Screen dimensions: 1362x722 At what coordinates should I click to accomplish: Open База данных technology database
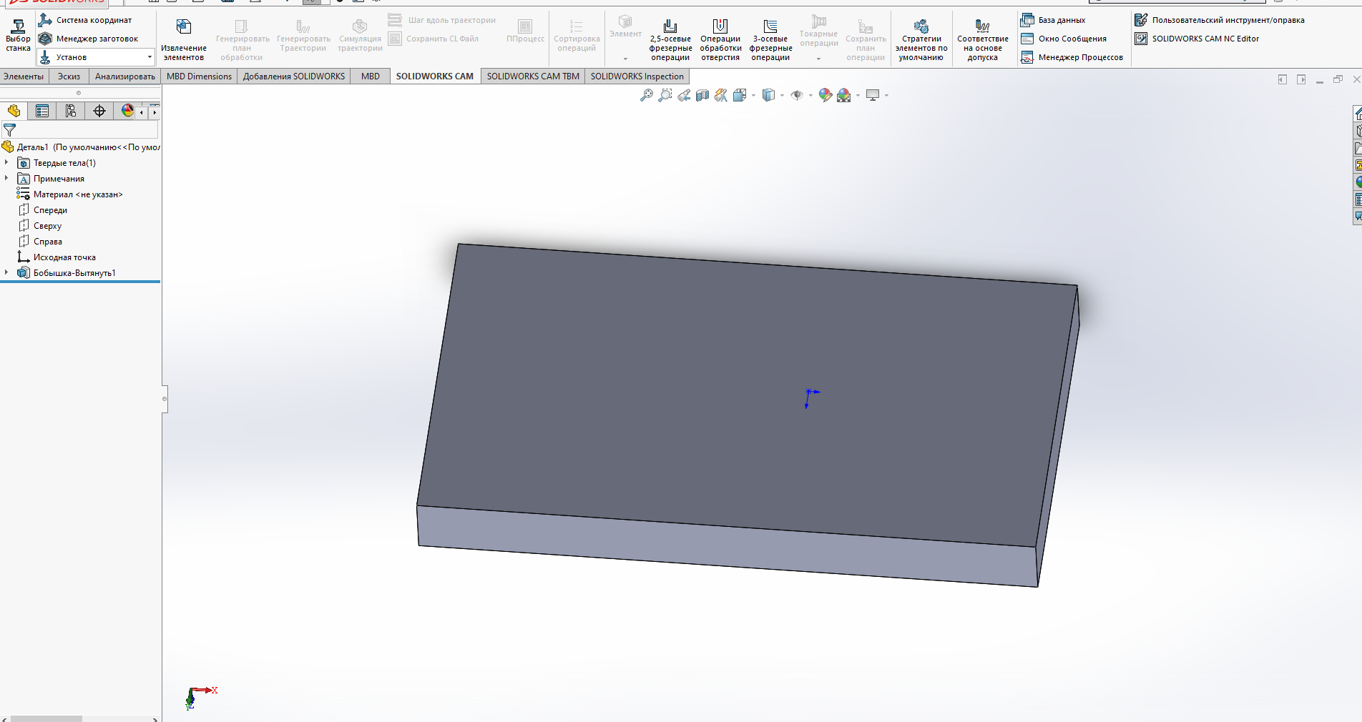click(1054, 20)
